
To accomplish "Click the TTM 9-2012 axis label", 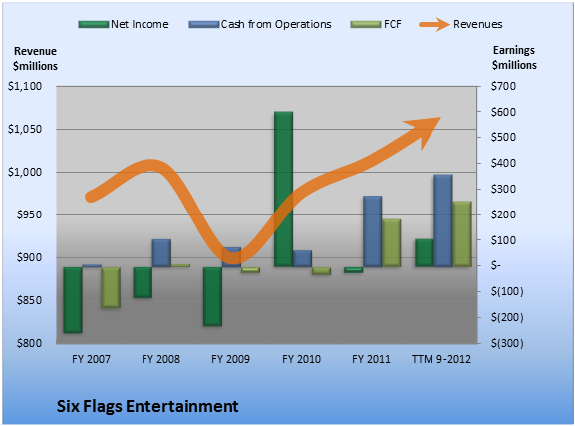I will pos(441,359).
